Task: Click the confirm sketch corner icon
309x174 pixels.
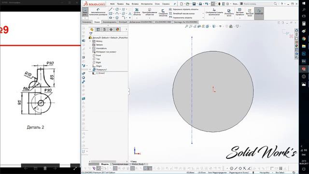Action: tap(285, 32)
